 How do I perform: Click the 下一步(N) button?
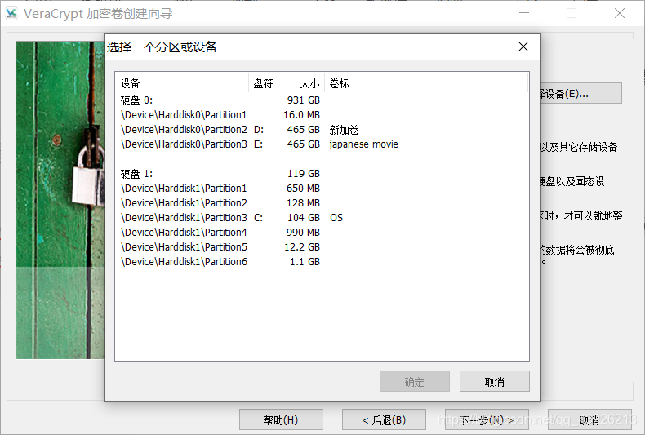coord(487,419)
